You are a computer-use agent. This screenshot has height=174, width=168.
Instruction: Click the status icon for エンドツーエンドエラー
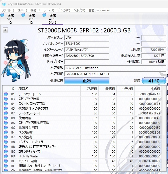point(6,142)
